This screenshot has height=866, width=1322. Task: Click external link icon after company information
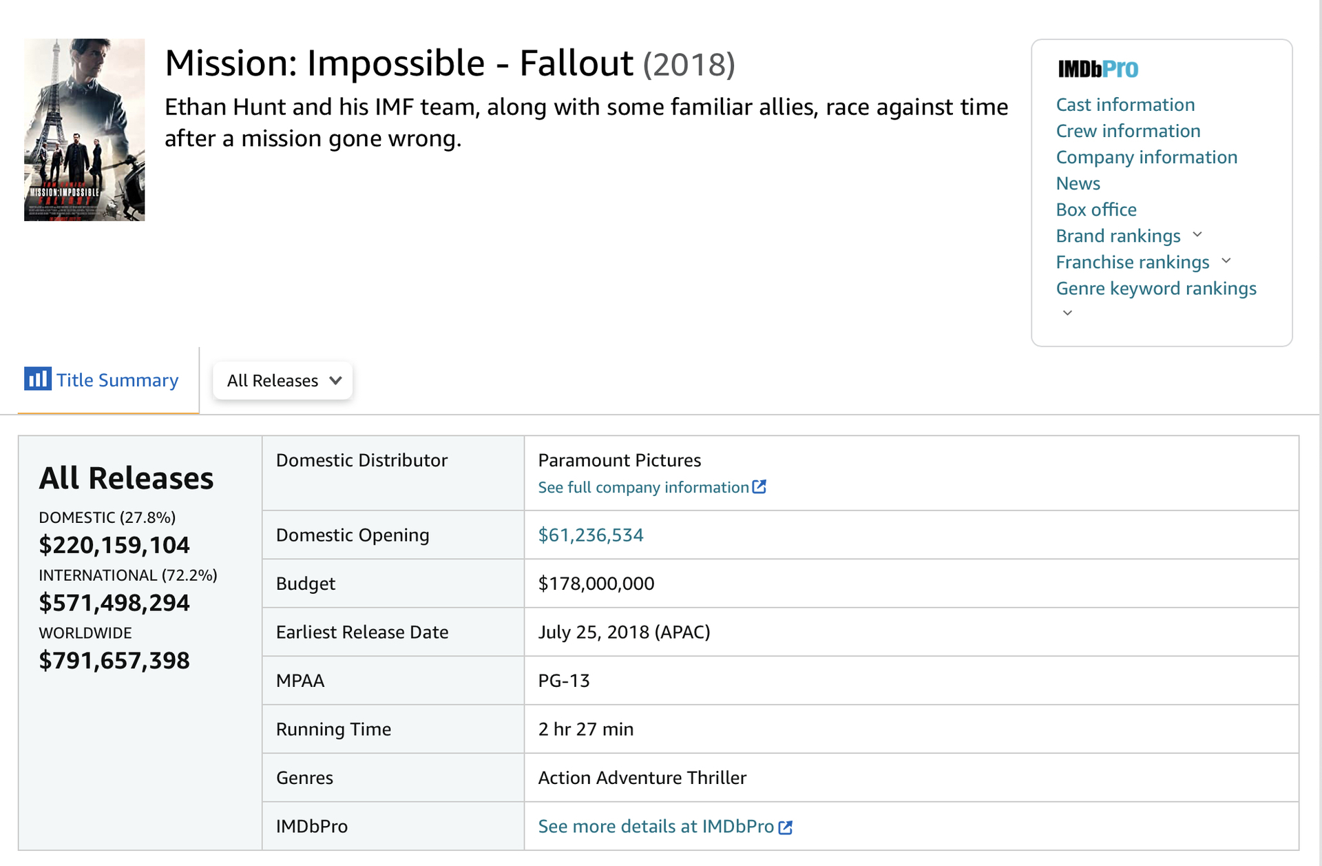(x=759, y=487)
